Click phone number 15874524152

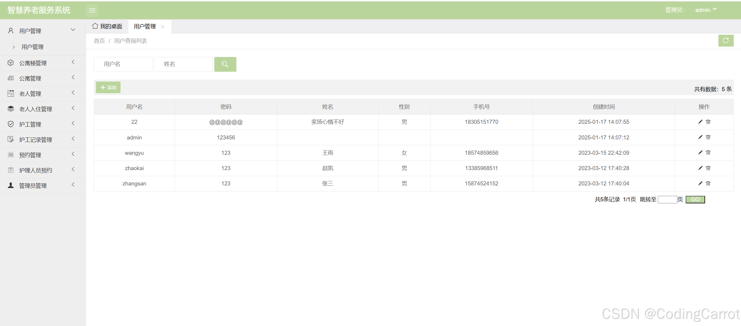tap(481, 183)
